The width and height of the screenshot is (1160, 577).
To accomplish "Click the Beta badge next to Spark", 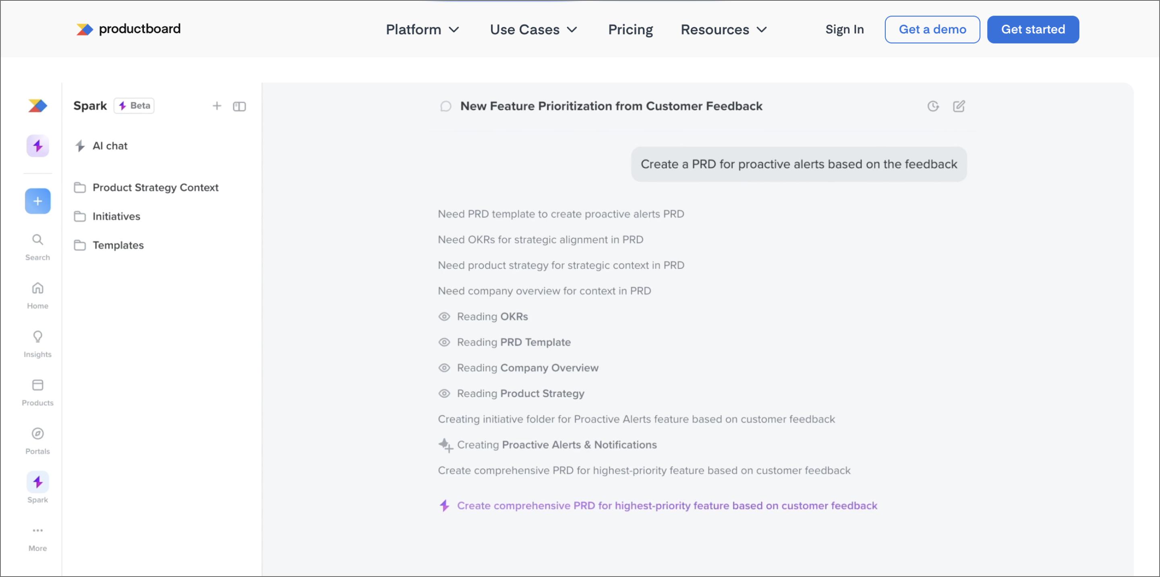I will click(x=134, y=106).
